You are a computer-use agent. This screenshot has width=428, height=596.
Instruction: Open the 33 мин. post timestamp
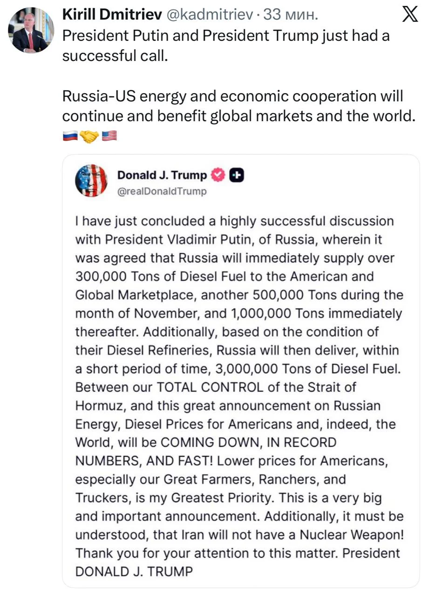coord(291,15)
